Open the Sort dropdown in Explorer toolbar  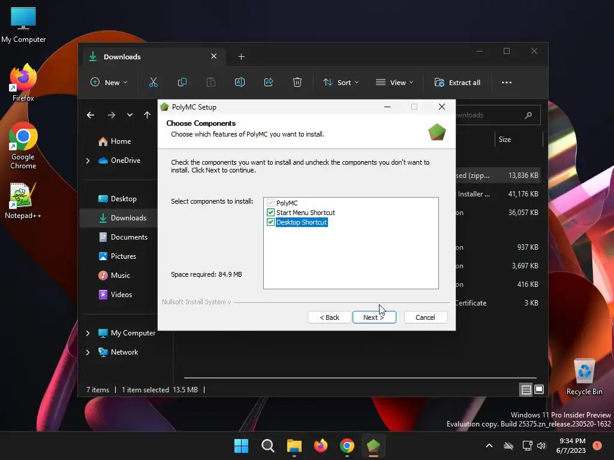[x=341, y=83]
